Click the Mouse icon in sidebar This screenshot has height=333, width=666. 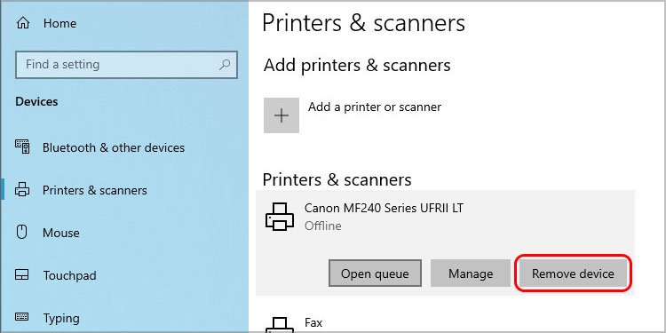(21, 233)
